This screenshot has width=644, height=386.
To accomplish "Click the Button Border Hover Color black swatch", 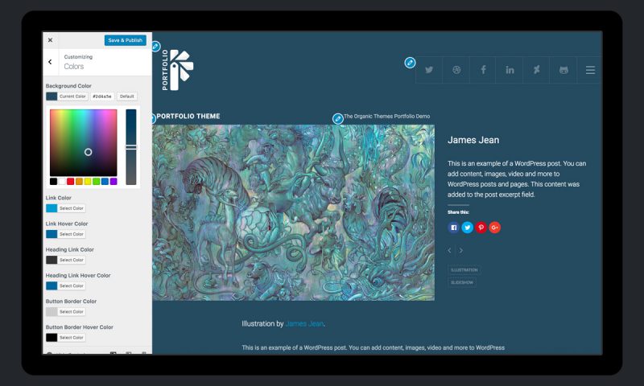I will click(52, 338).
